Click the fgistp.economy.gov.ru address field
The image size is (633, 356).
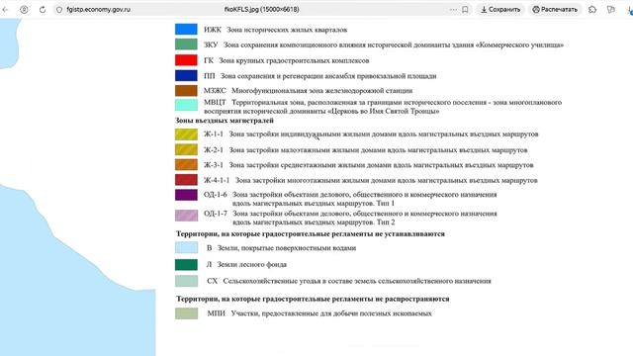[x=99, y=9]
